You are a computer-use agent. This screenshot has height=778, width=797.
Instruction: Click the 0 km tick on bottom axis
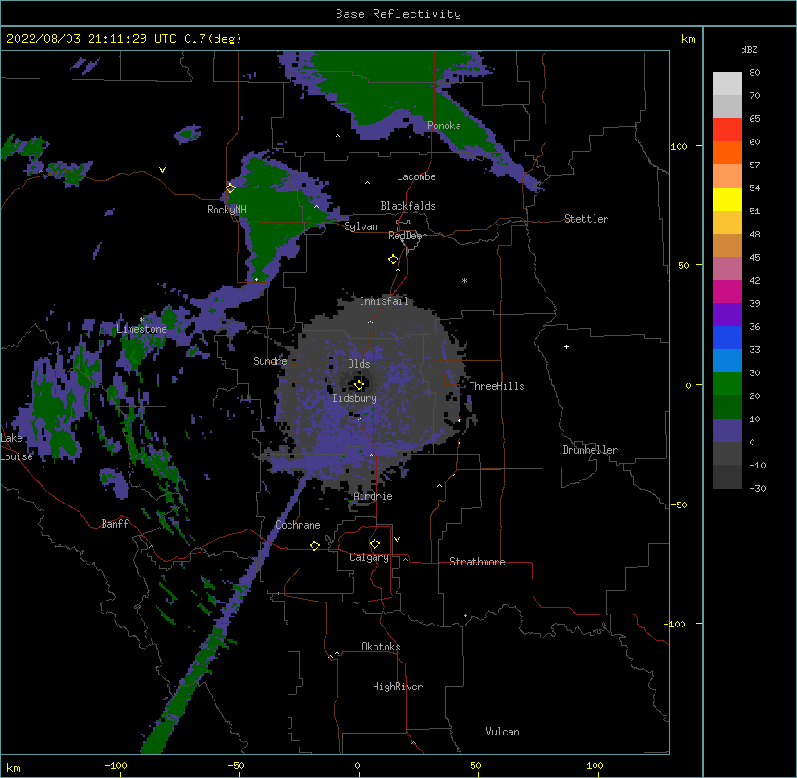357,765
